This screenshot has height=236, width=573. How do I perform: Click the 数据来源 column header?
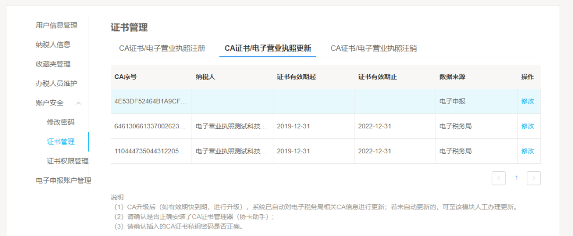point(452,77)
